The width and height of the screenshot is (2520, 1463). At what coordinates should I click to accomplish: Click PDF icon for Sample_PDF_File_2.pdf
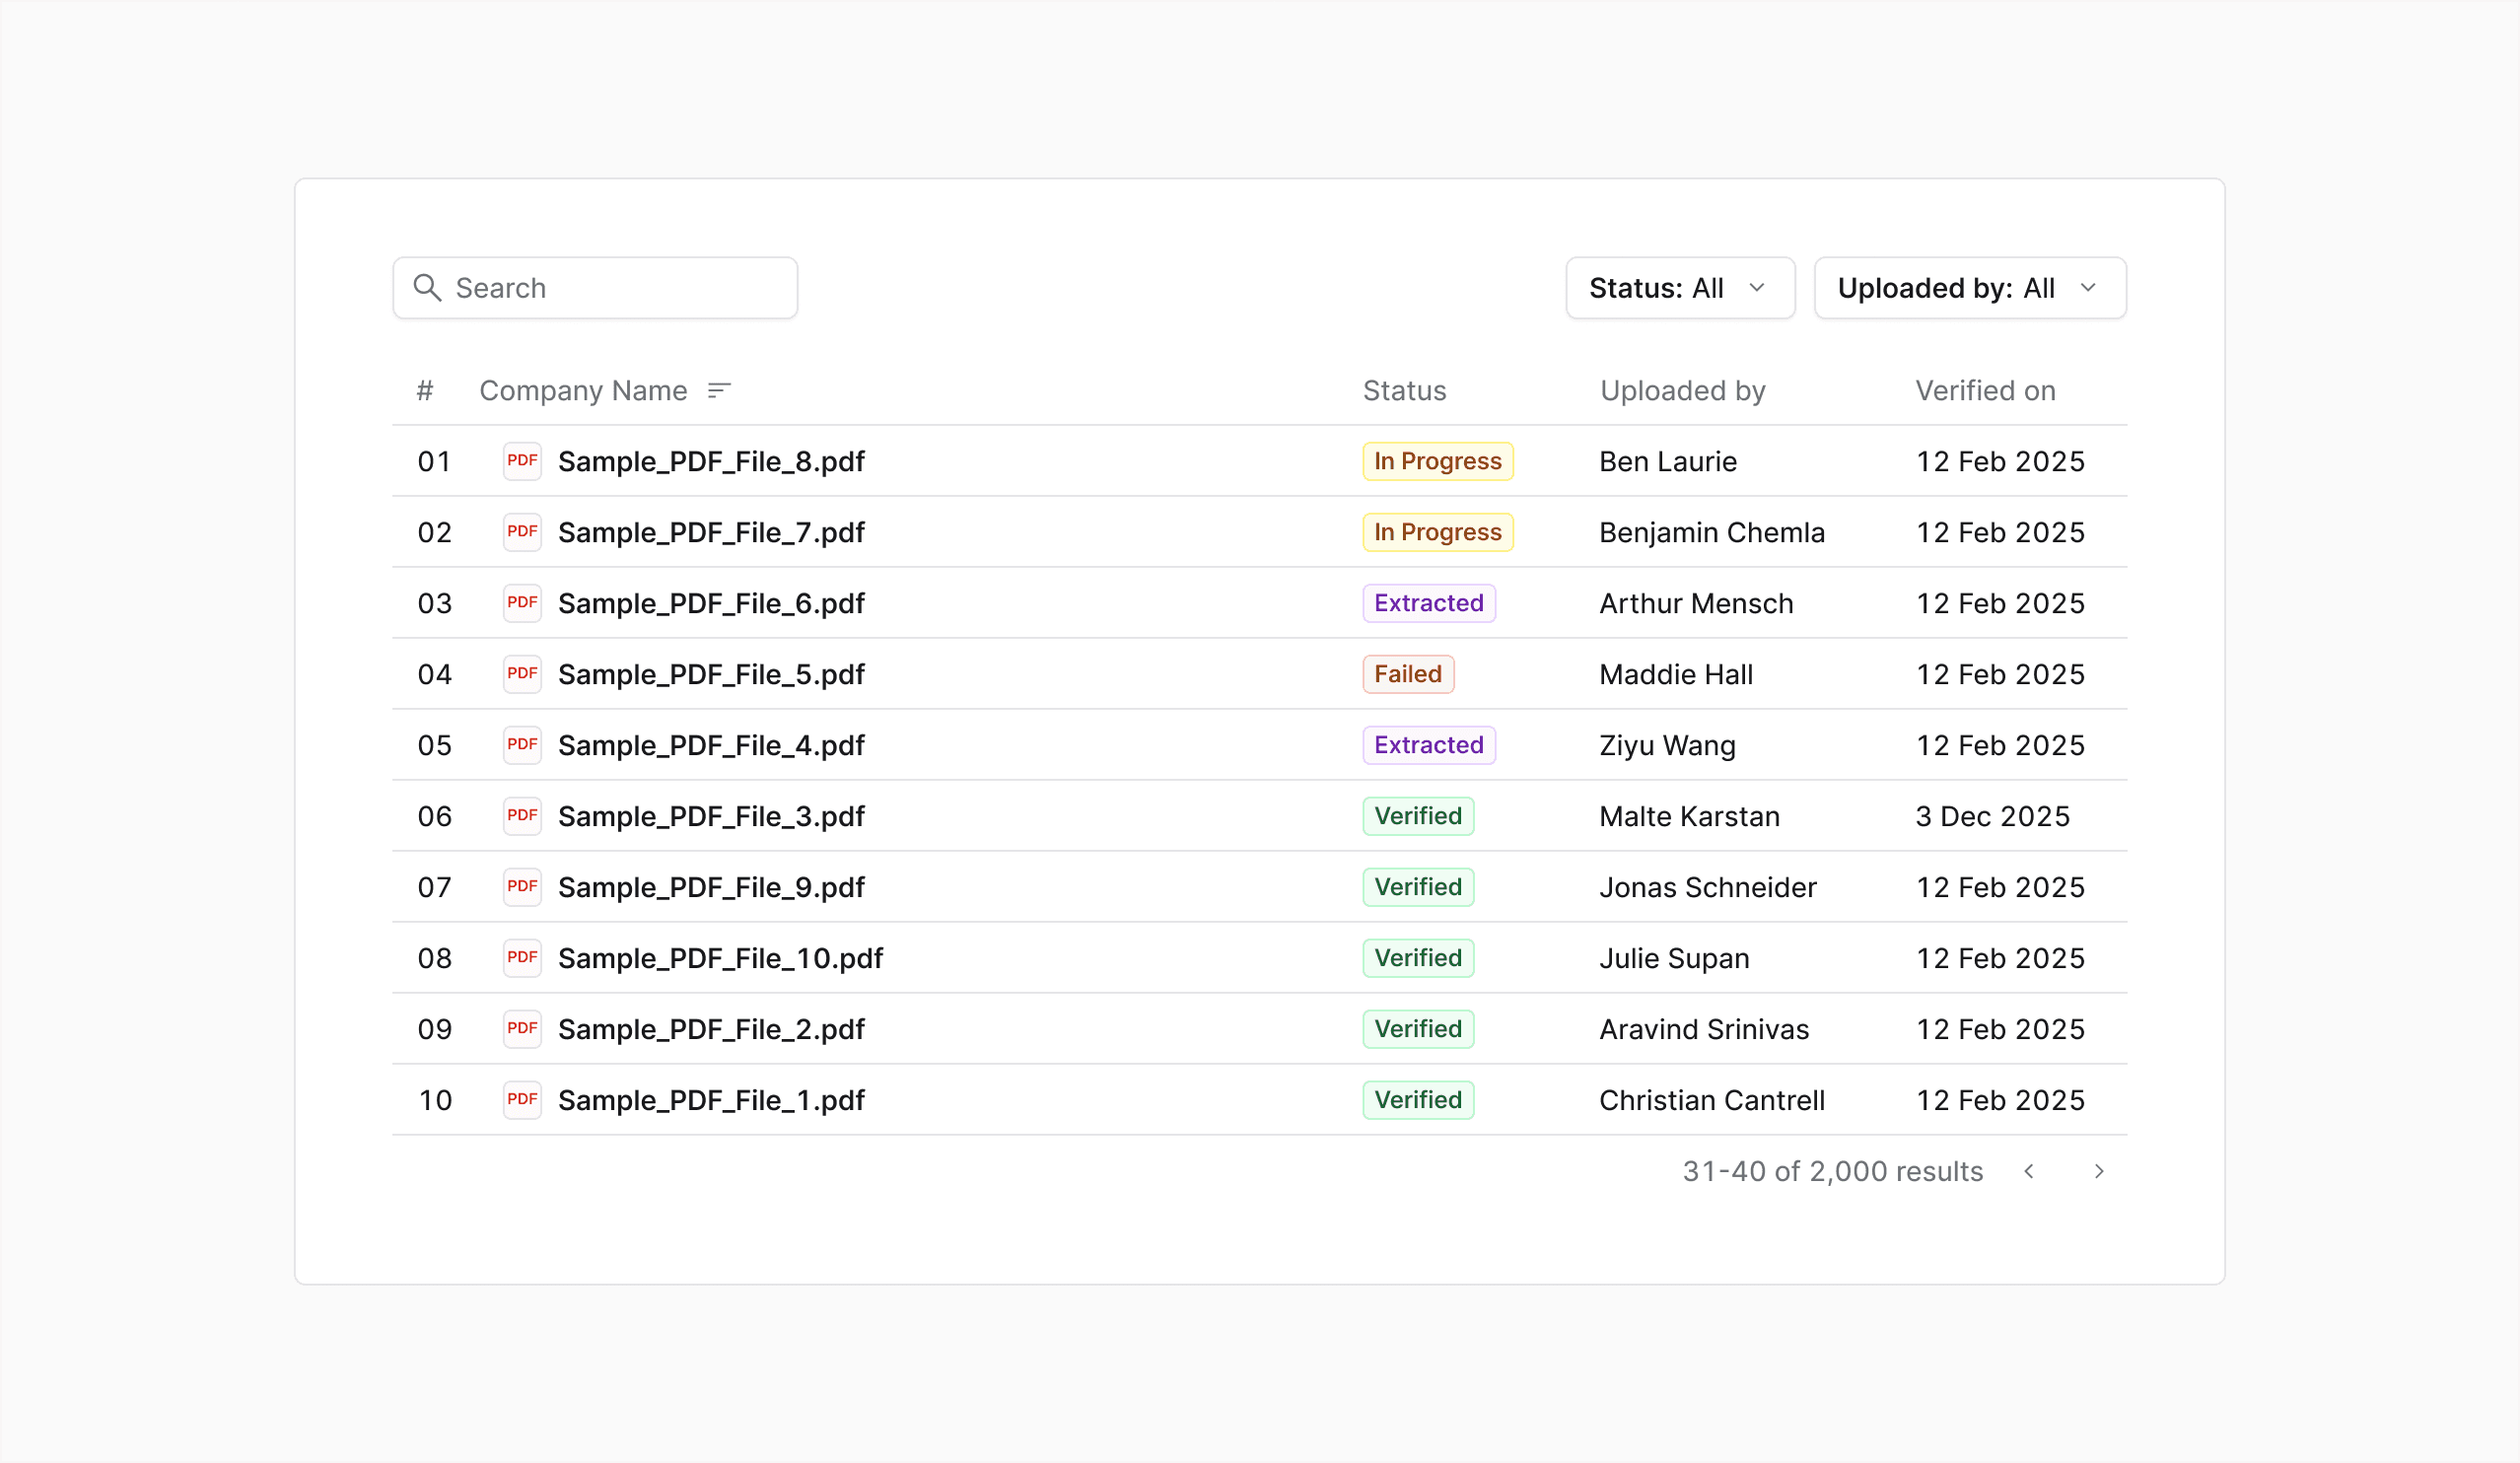522,1029
